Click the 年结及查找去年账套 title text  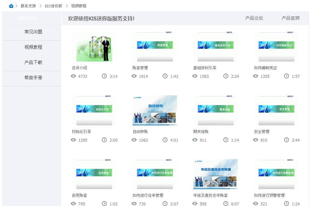[x=211, y=195]
